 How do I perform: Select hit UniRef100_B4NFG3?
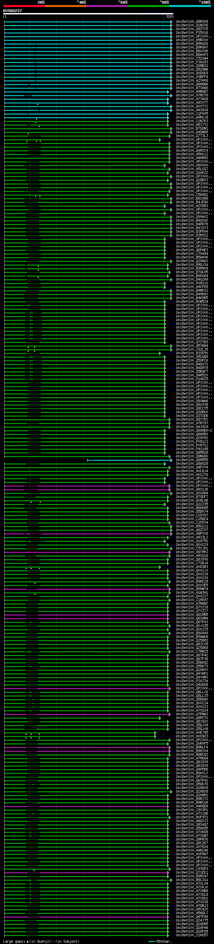192,291
